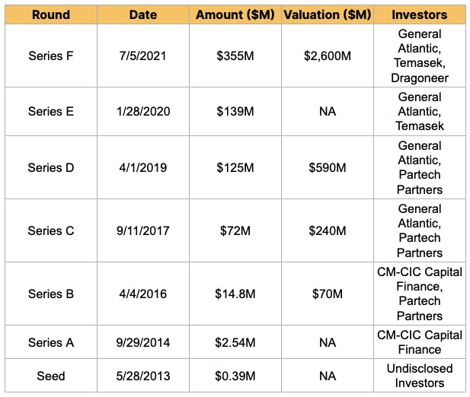470x397 pixels.
Task: Select the Date column header
Action: coord(145,14)
